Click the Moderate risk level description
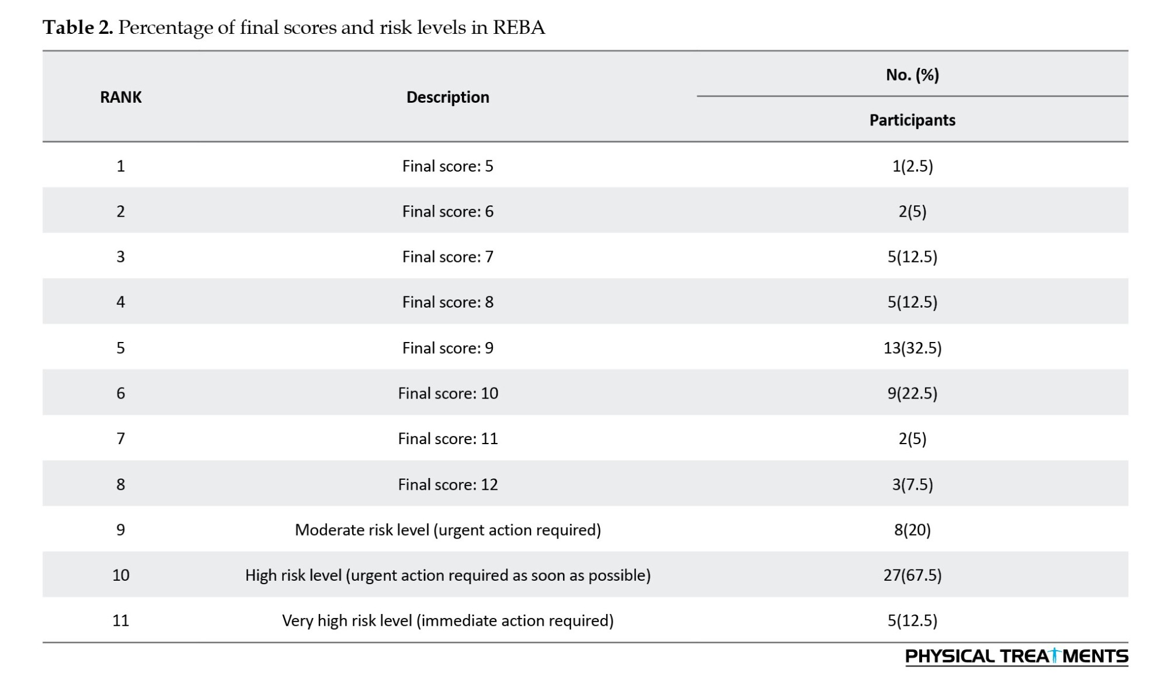This screenshot has height=684, width=1168. click(447, 530)
